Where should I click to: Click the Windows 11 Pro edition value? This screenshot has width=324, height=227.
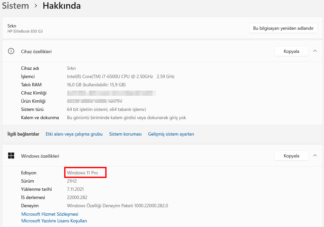tap(82, 173)
